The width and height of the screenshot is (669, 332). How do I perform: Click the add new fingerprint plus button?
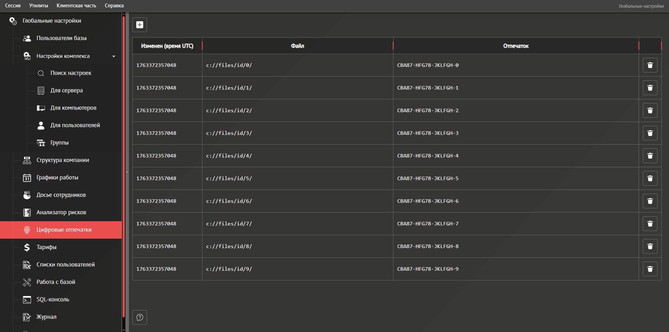pyautogui.click(x=140, y=25)
